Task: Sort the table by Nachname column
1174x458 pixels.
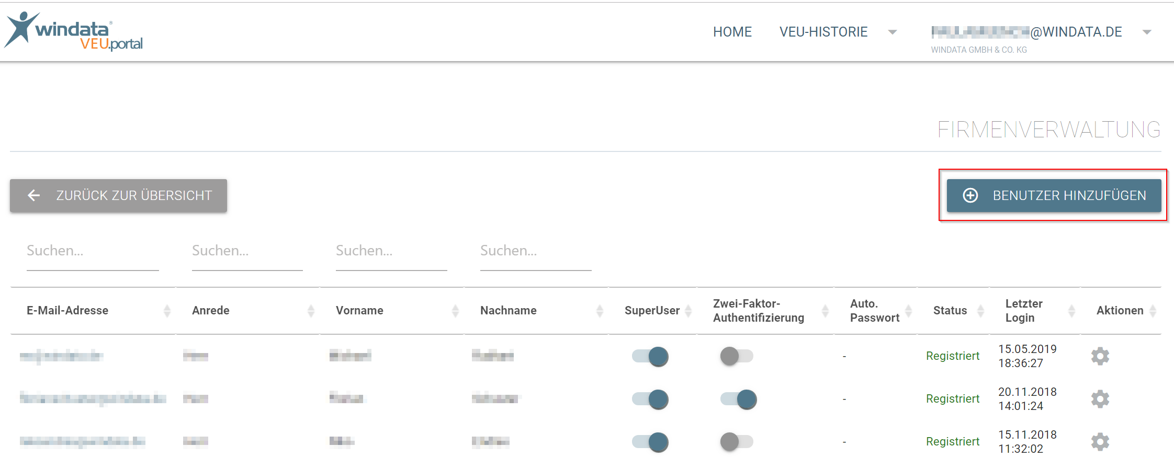Action: click(600, 311)
